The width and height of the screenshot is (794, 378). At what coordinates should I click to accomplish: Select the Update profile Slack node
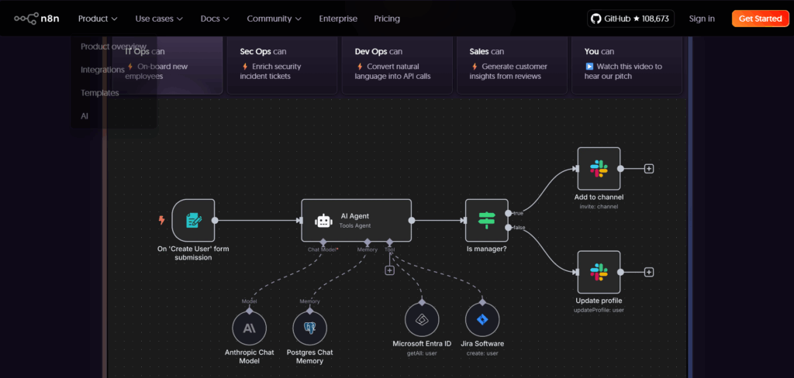tap(599, 272)
